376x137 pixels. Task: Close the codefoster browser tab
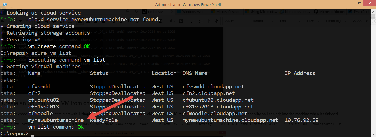tap(172, 12)
